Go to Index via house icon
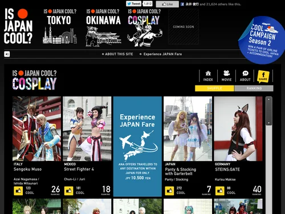Viewport: 285px width, 214px height. coord(208,76)
